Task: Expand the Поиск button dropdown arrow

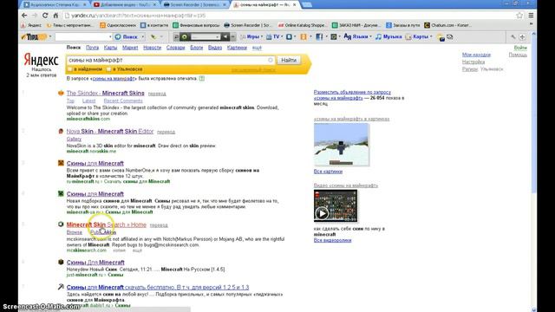Action: tap(142, 36)
